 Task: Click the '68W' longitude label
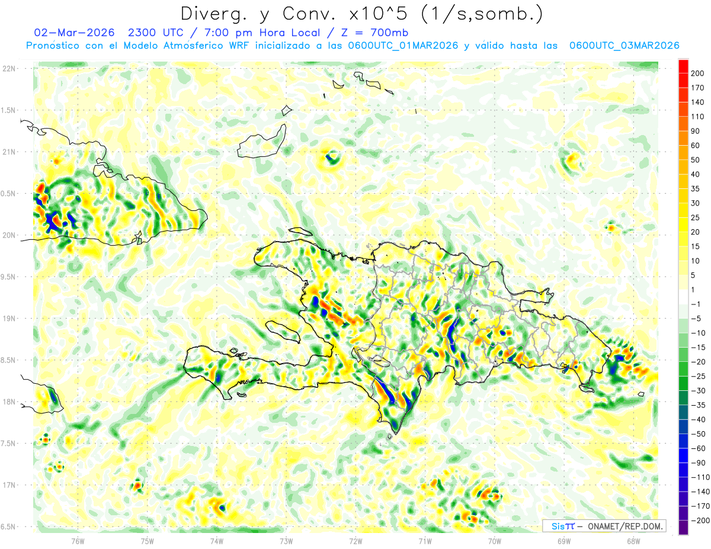click(x=633, y=541)
